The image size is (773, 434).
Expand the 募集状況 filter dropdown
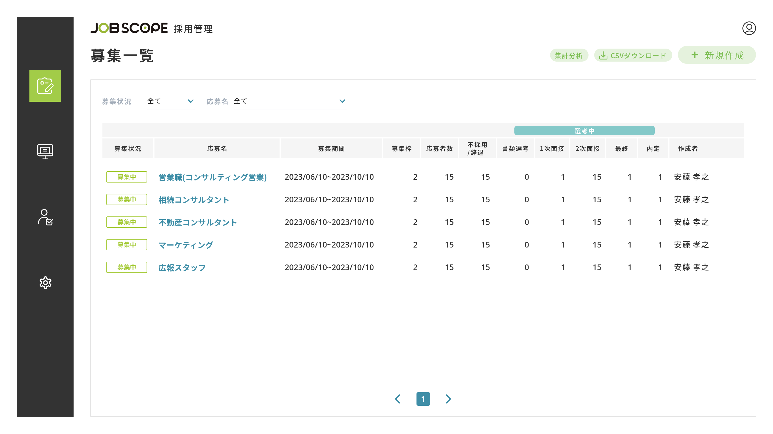[171, 101]
